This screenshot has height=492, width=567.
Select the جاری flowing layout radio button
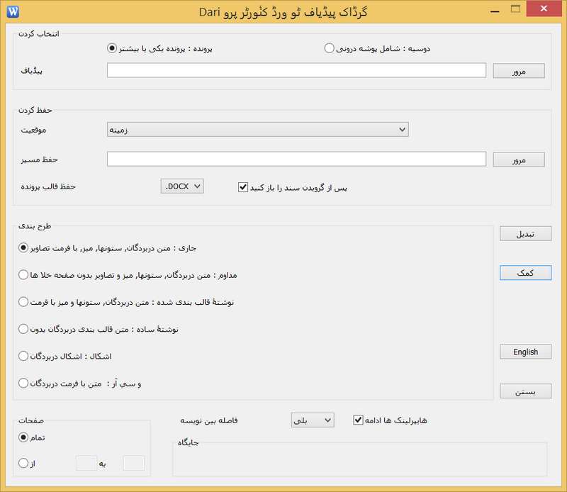click(23, 247)
